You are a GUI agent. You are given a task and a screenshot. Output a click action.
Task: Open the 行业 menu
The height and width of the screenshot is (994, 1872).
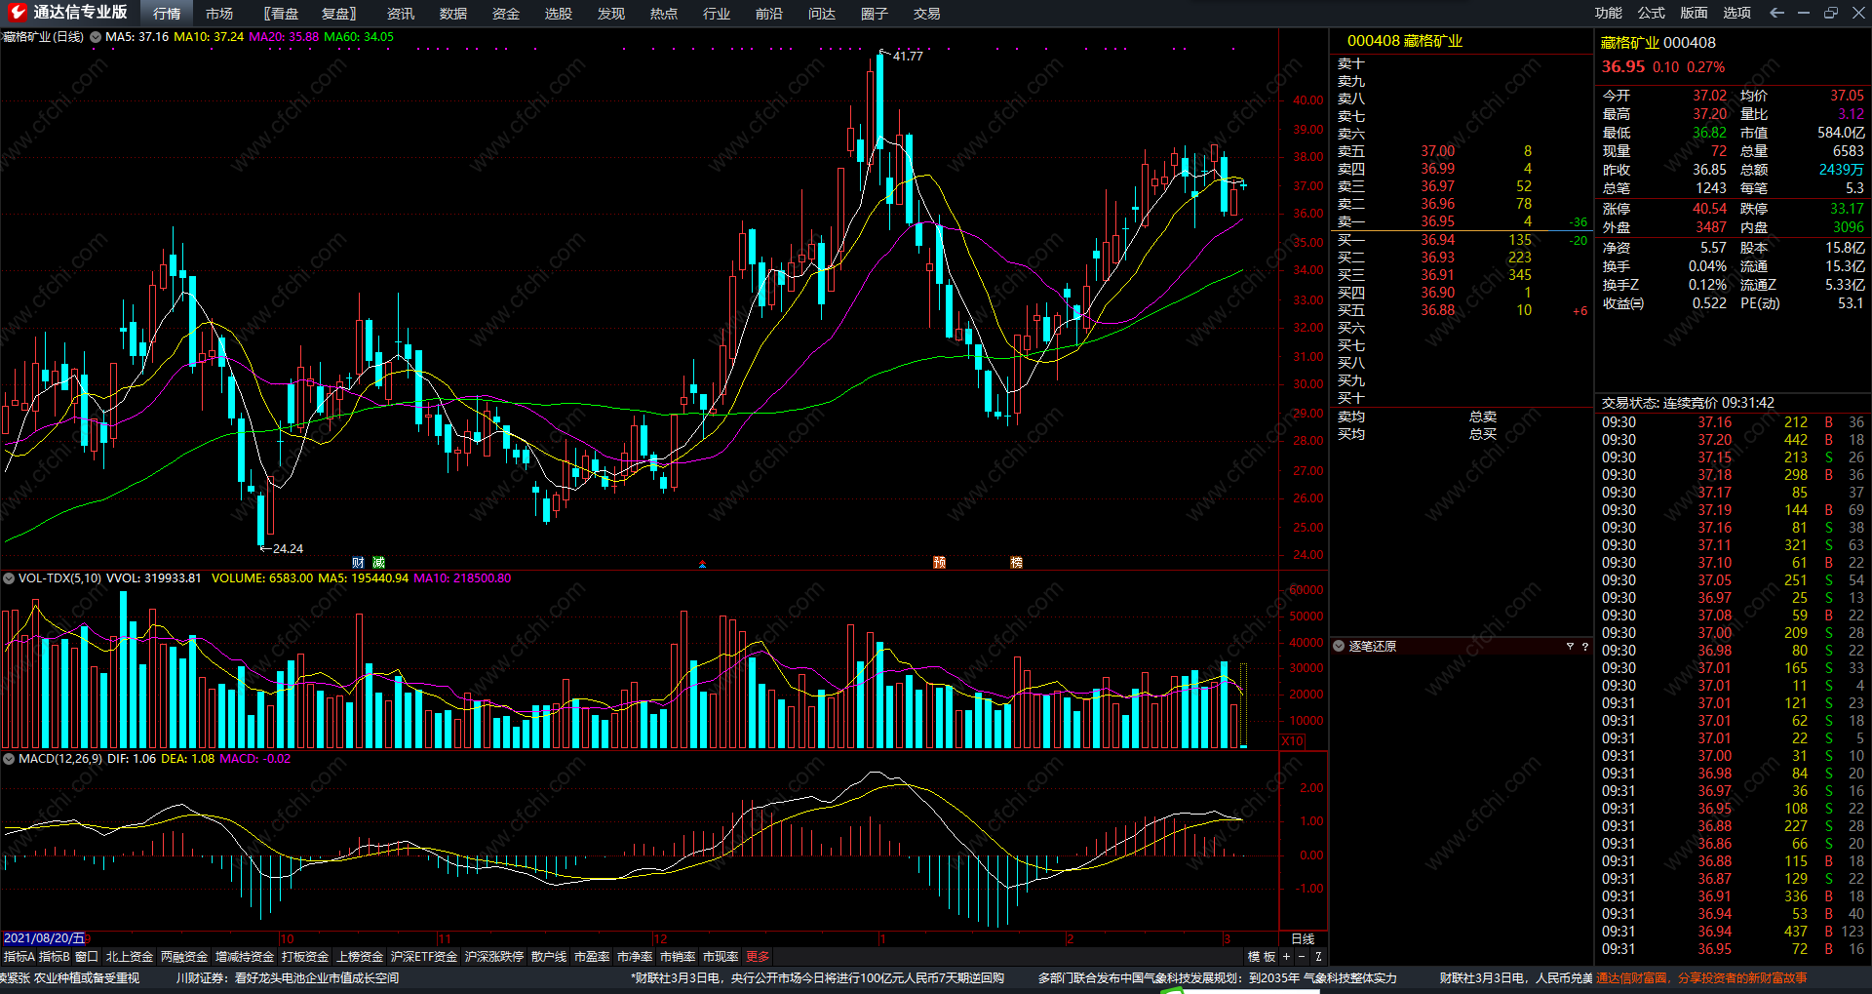[x=717, y=14]
